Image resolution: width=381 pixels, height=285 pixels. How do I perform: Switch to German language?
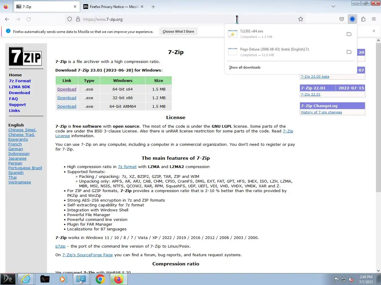click(x=15, y=149)
